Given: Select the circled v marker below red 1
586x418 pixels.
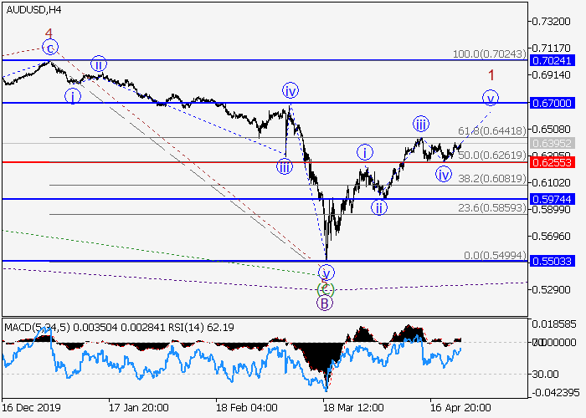Looking at the screenshot, I should tap(491, 99).
